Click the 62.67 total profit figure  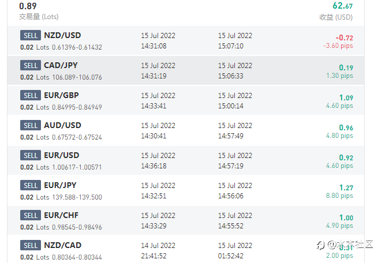[x=342, y=6]
